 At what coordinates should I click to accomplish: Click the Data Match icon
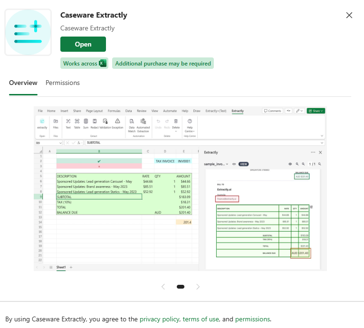(132, 122)
